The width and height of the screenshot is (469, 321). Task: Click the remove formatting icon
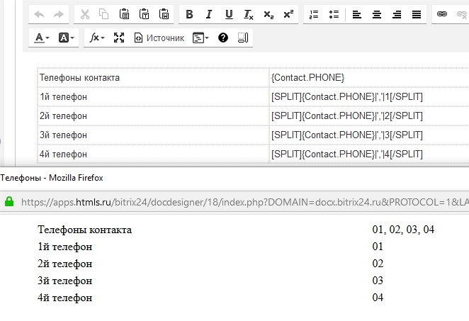(x=249, y=14)
